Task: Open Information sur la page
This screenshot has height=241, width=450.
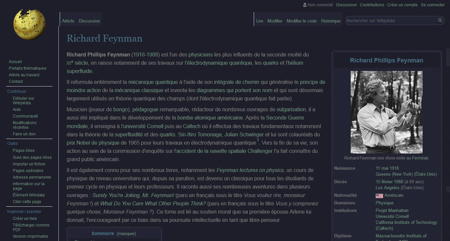Action: click(29, 186)
